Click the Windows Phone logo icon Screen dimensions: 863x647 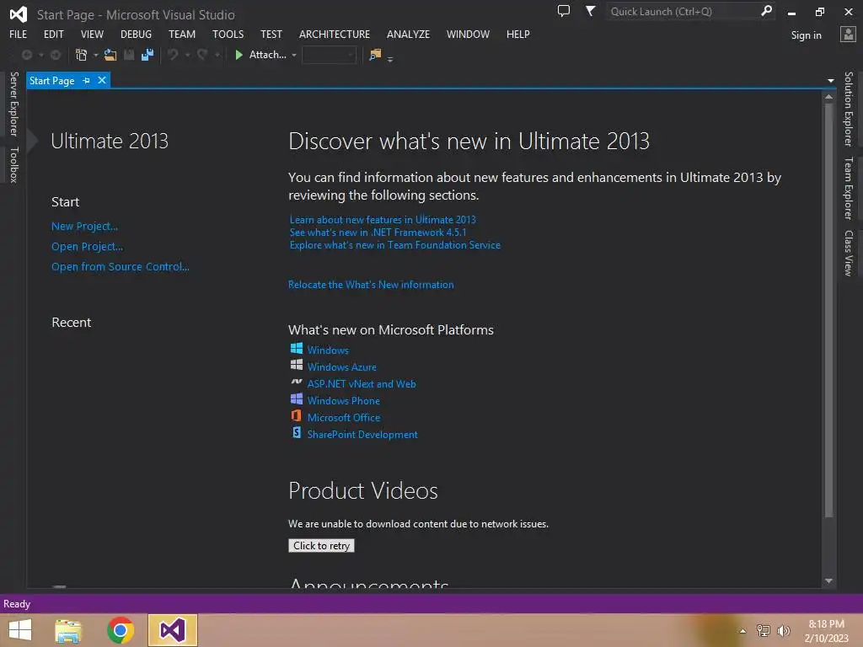(x=296, y=398)
